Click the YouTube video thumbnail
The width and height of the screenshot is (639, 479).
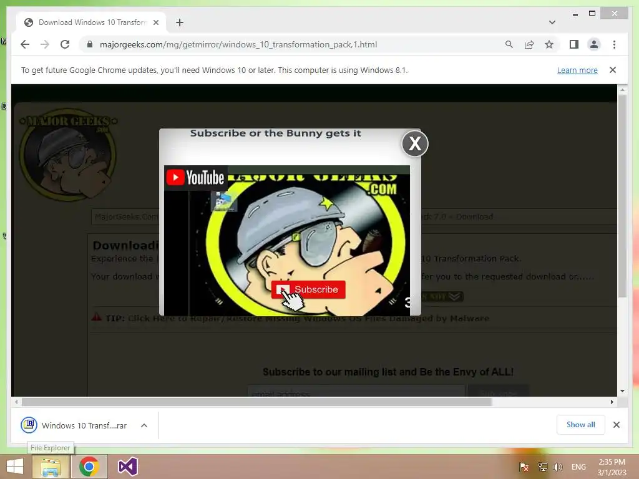click(287, 240)
